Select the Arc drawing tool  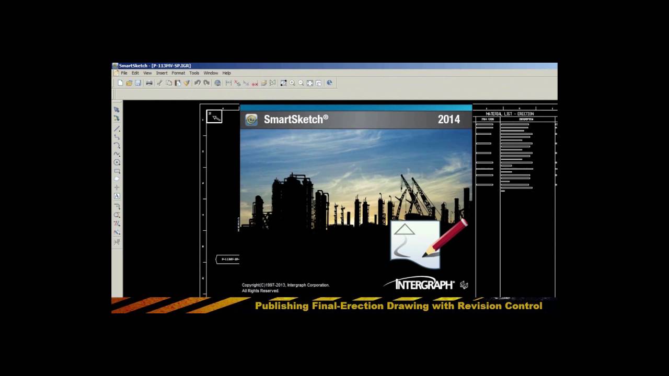coord(117,145)
